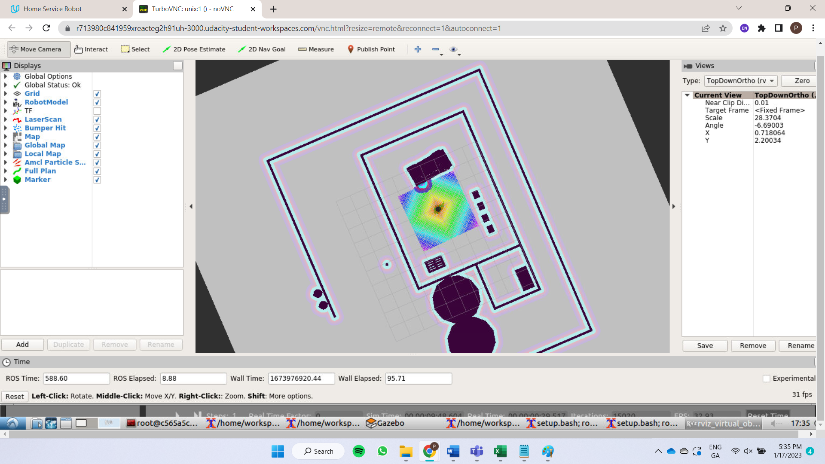Click inside the ROS Time field
The height and width of the screenshot is (464, 825).
point(76,379)
